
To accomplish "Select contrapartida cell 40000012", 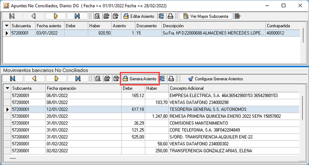I will tap(283, 33).
